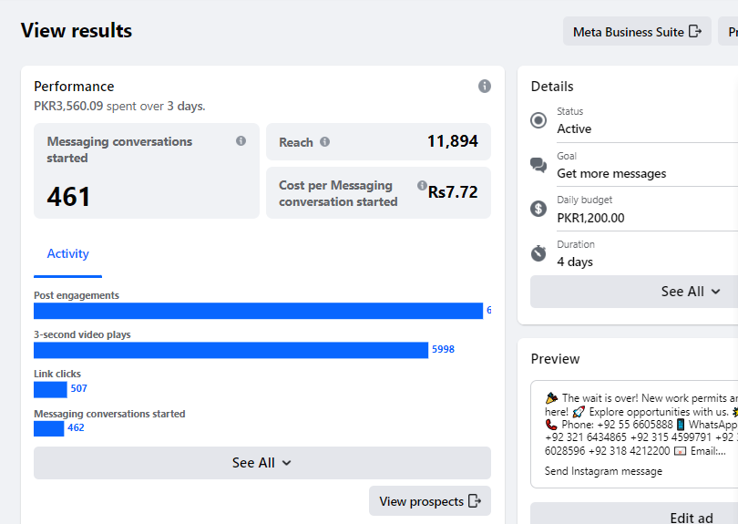Screen dimensions: 738x524
Task: Open View prospects
Action: pyautogui.click(x=429, y=501)
